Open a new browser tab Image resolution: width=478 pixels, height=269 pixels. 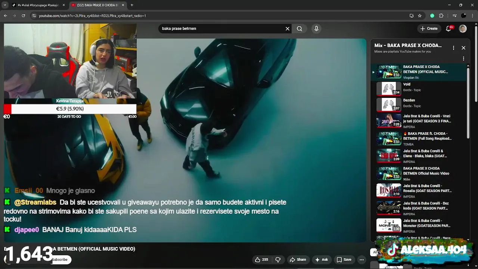pos(132,5)
